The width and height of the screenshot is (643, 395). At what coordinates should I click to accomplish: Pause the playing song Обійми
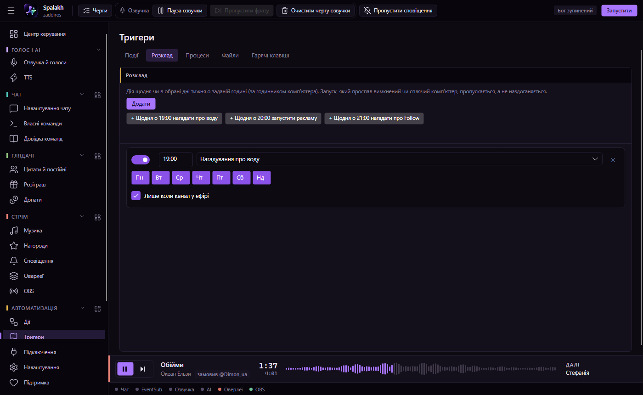pos(125,369)
